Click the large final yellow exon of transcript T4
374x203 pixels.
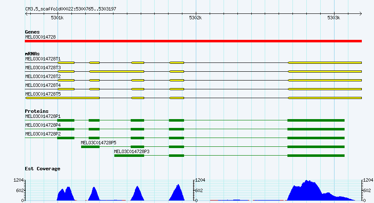tap(325, 89)
